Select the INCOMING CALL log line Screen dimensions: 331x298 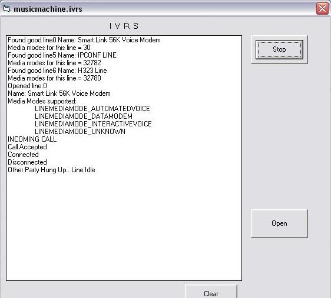point(32,139)
